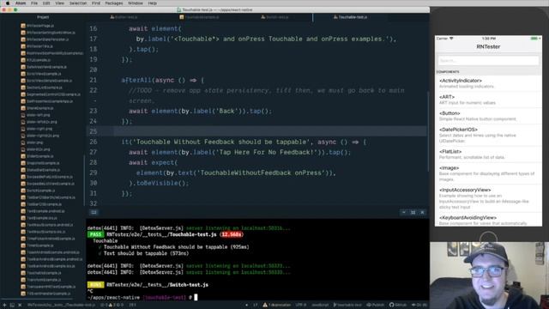Click the search field in RNTester simulator

pyautogui.click(x=488, y=61)
